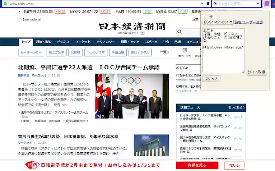Open the 設定/ユーザー追加 link
Screen dimensions: 275x171
(248, 22)
